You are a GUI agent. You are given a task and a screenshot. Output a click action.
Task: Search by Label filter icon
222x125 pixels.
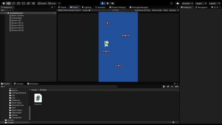coord(168,86)
